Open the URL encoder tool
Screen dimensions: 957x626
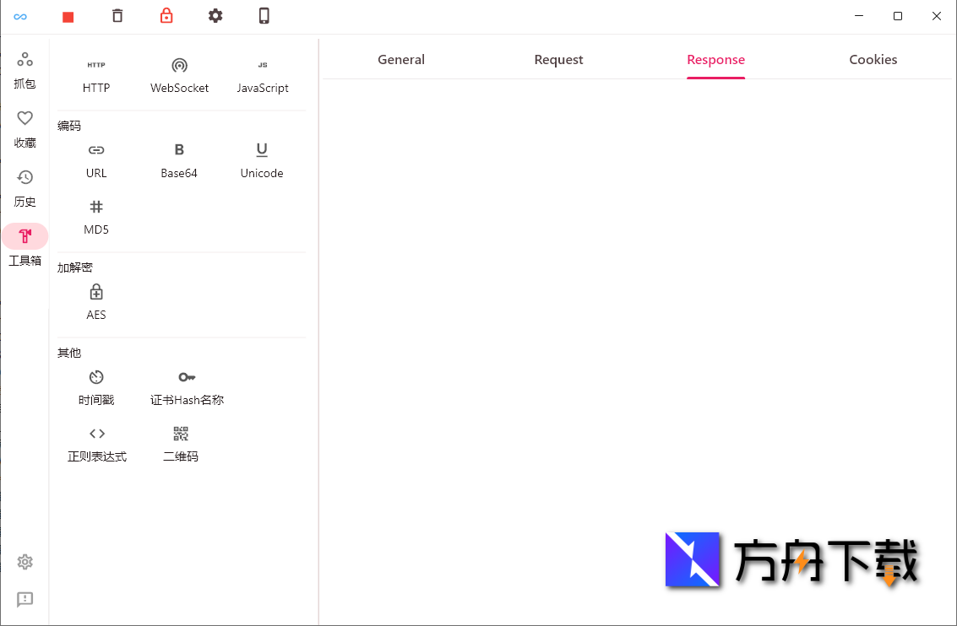[x=96, y=160]
